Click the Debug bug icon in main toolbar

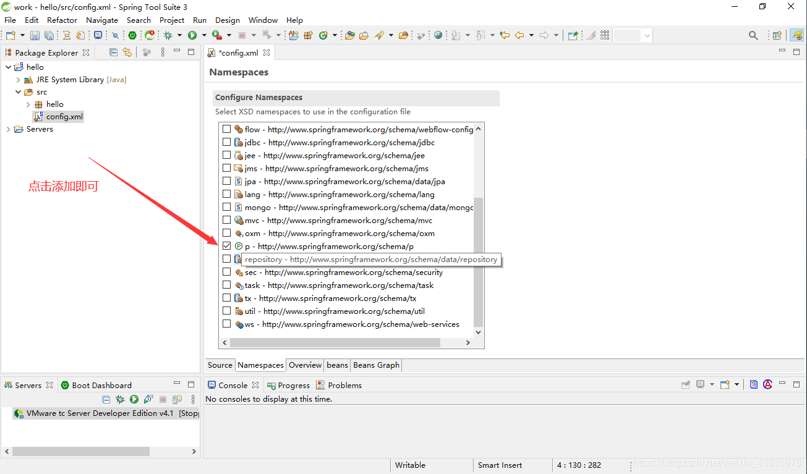168,35
